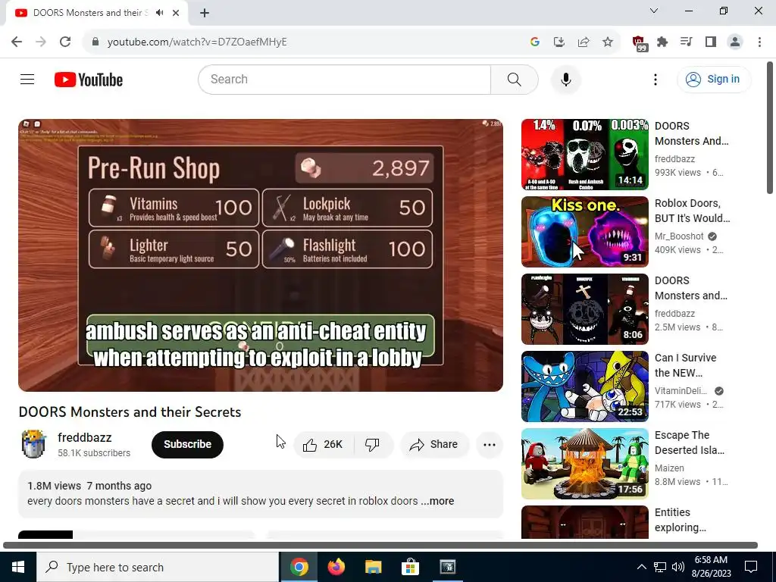Open Windows notification center
The image size is (776, 582).
(x=751, y=567)
